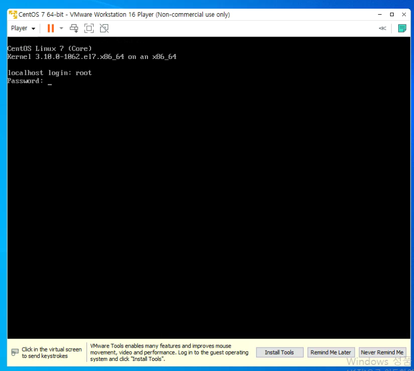This screenshot has height=371, width=414.
Task: Click the VMware Player title bar icon
Action: (13, 14)
